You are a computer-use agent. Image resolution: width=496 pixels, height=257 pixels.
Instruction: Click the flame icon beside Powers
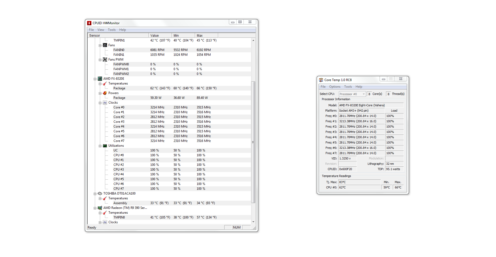click(x=105, y=93)
